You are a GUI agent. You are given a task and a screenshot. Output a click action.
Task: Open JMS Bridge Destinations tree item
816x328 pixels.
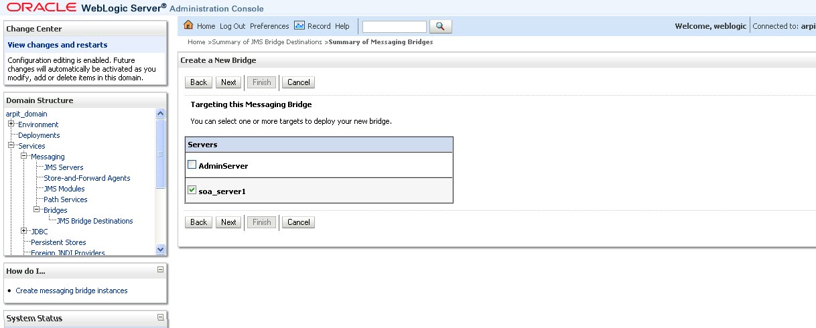pos(94,221)
